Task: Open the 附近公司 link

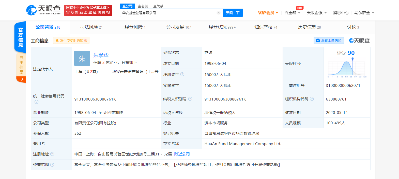Action: [182, 154]
